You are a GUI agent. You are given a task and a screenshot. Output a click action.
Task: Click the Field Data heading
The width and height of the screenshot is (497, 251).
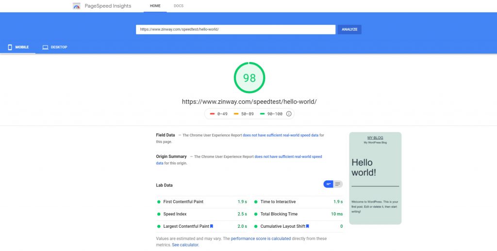[x=166, y=135]
